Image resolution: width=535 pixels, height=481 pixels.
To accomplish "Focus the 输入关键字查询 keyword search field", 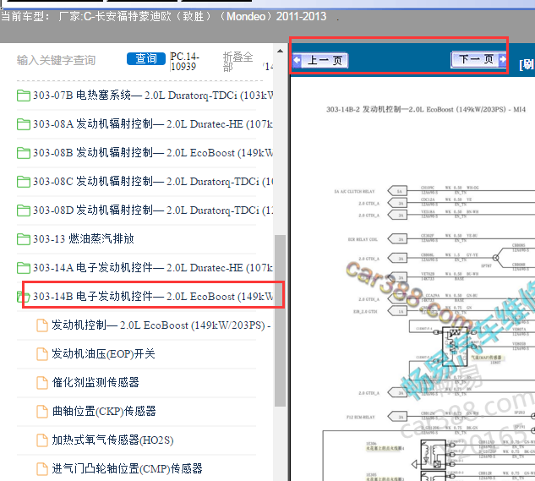I will click(57, 60).
